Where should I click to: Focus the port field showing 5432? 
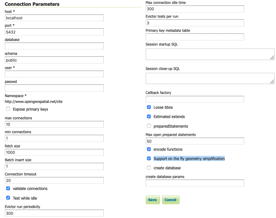tap(54, 32)
